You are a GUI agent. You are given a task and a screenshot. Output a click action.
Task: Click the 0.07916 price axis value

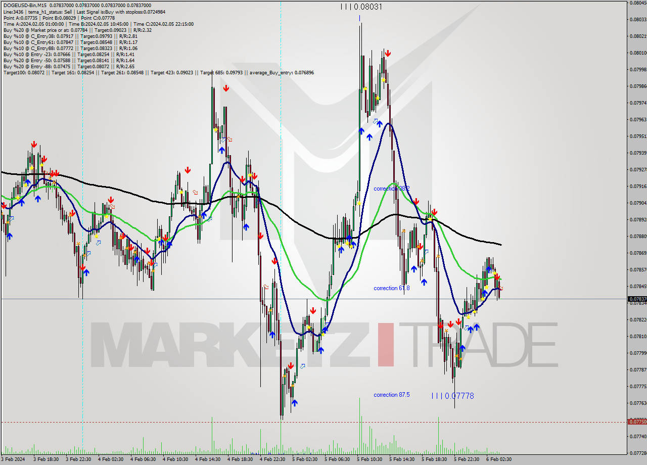(x=638, y=187)
